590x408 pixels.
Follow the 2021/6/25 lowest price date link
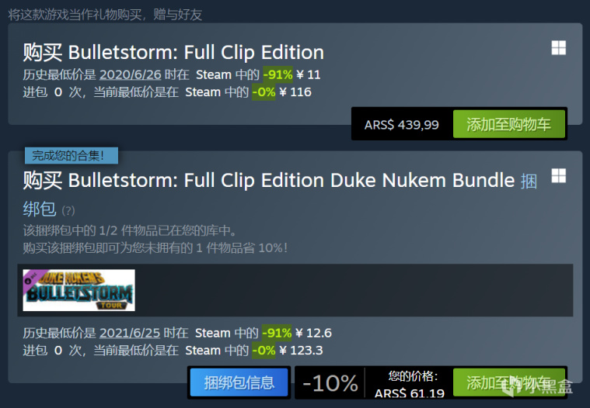coord(130,333)
